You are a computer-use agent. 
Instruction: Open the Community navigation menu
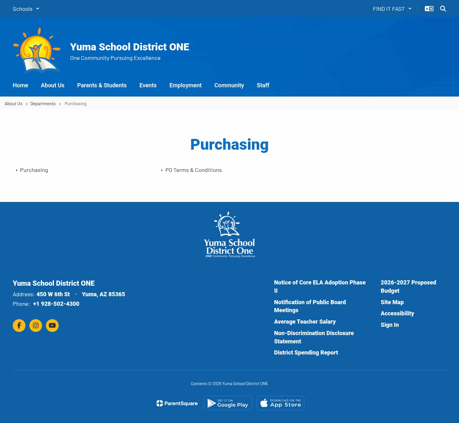(229, 85)
